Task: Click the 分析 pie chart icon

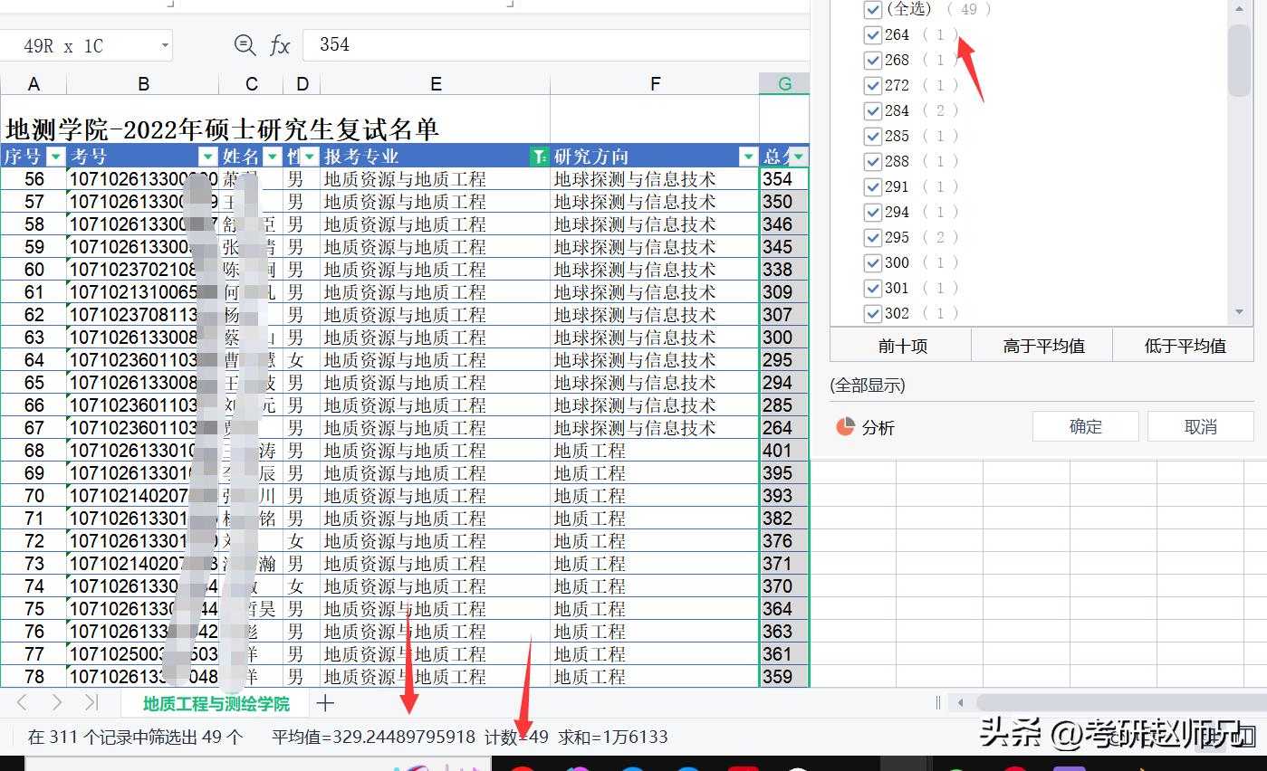Action: point(845,427)
